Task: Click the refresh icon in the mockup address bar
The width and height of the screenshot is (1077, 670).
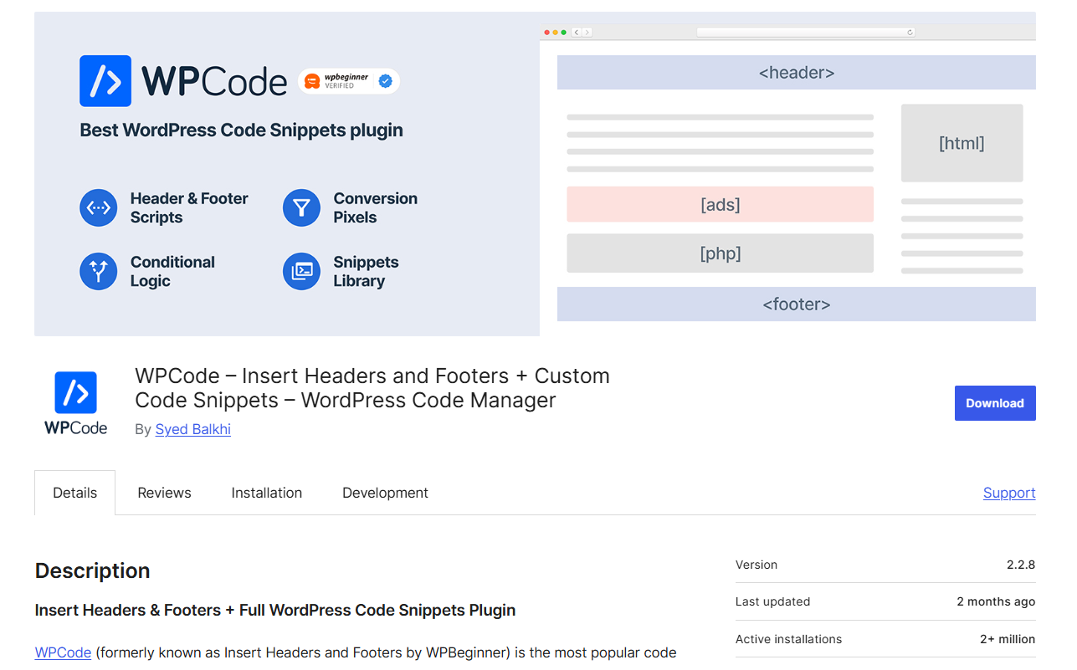Action: click(x=909, y=32)
